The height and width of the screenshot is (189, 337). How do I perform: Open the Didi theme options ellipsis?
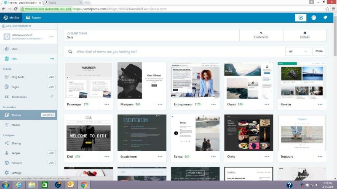tap(107, 157)
